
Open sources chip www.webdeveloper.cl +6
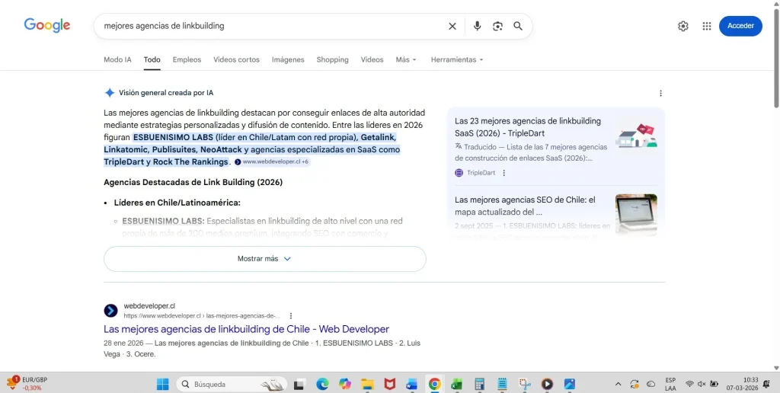pyautogui.click(x=272, y=161)
